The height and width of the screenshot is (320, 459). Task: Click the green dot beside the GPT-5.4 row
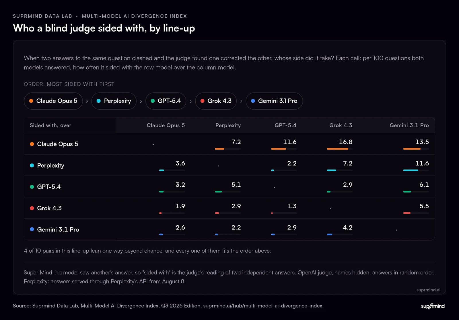coord(32,187)
